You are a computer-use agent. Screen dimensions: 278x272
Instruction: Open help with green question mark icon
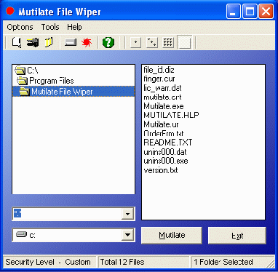pyautogui.click(x=108, y=43)
